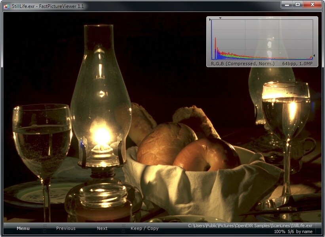The width and height of the screenshot is (325, 237).
Task: Click Next to advance to the next image
Action: 102,228
